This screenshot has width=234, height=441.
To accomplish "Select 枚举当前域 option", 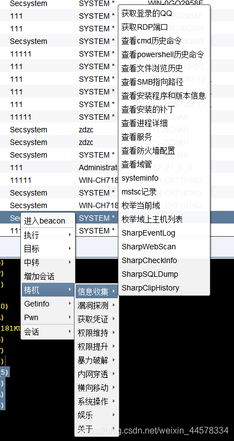I will (x=164, y=205).
